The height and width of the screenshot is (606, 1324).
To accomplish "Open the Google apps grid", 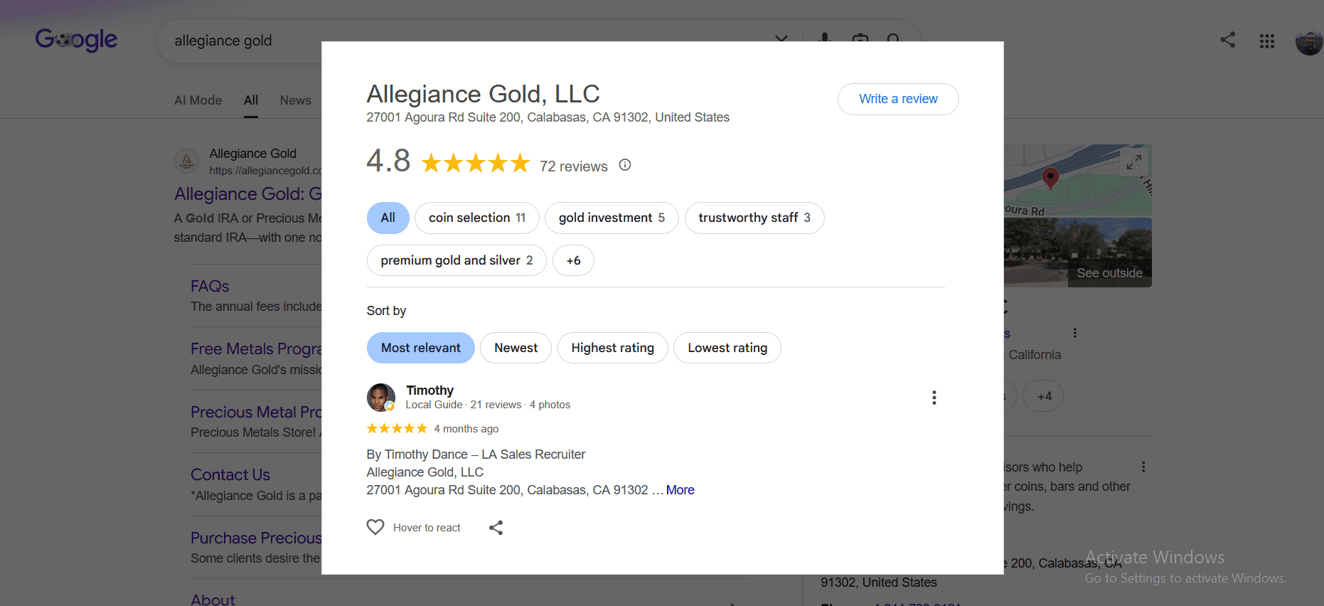I will tap(1267, 41).
